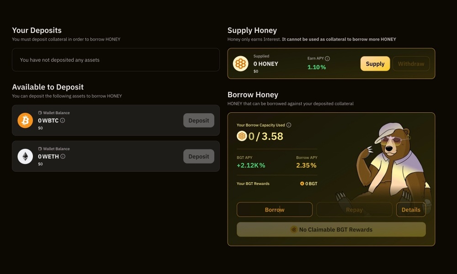Deposit WETH collateral
The image size is (457, 274).
(x=199, y=156)
